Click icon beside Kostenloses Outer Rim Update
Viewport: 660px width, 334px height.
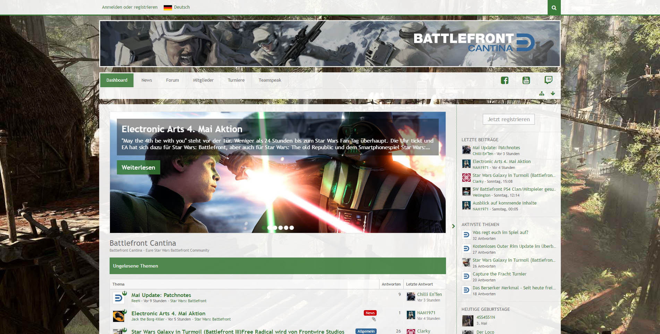(x=466, y=249)
